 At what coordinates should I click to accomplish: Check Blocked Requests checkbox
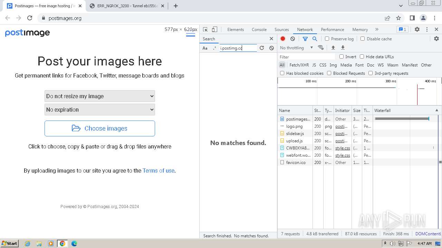click(329, 73)
